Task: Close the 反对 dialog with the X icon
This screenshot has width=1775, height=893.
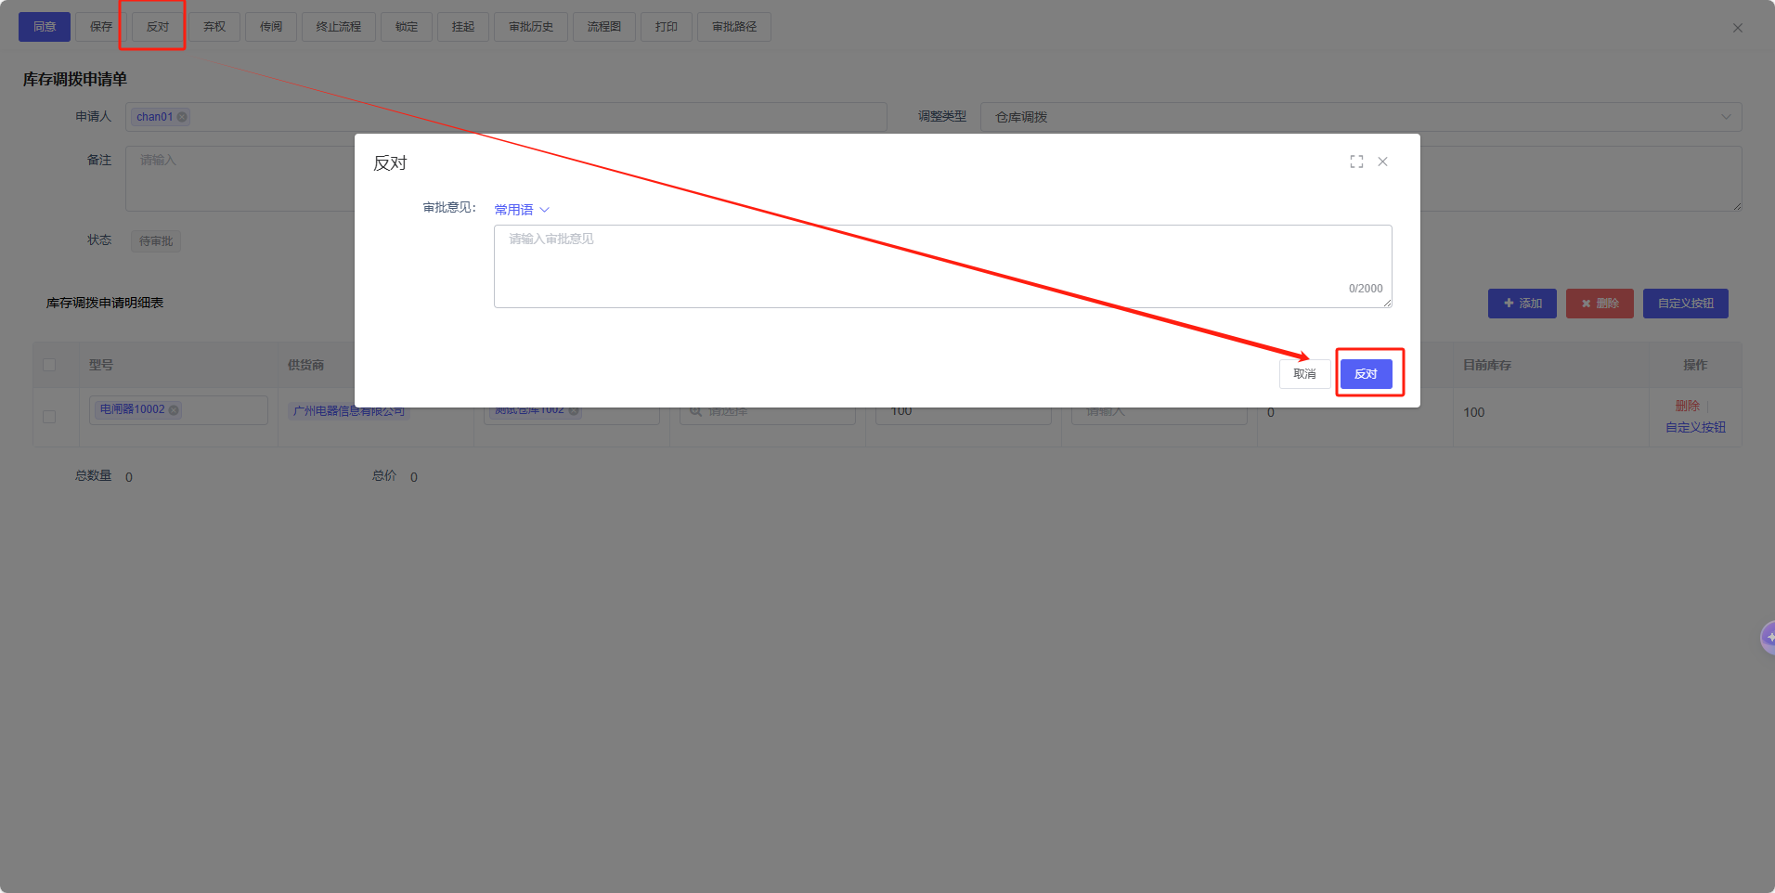Action: pos(1382,162)
